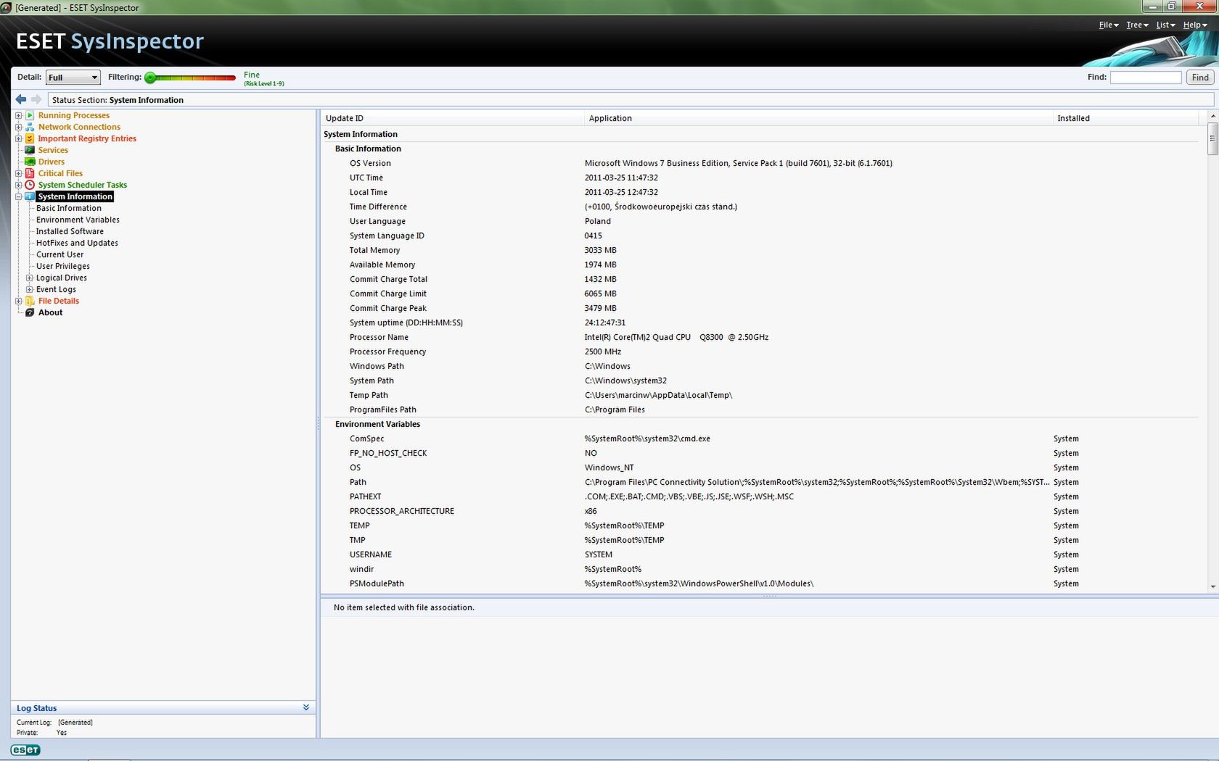Click the green Filtering slider handle
The width and height of the screenshot is (1219, 761).
click(150, 78)
